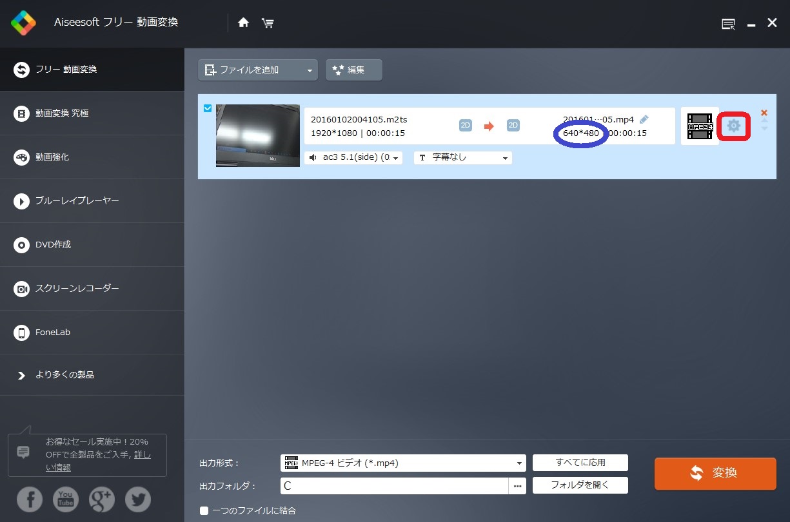Open the 出力形式 format dropdown
Image resolution: width=790 pixels, height=522 pixels.
(403, 463)
